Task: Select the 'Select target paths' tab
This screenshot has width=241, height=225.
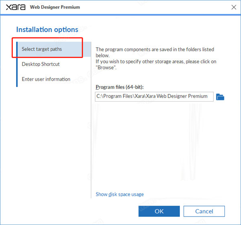Action: point(42,49)
